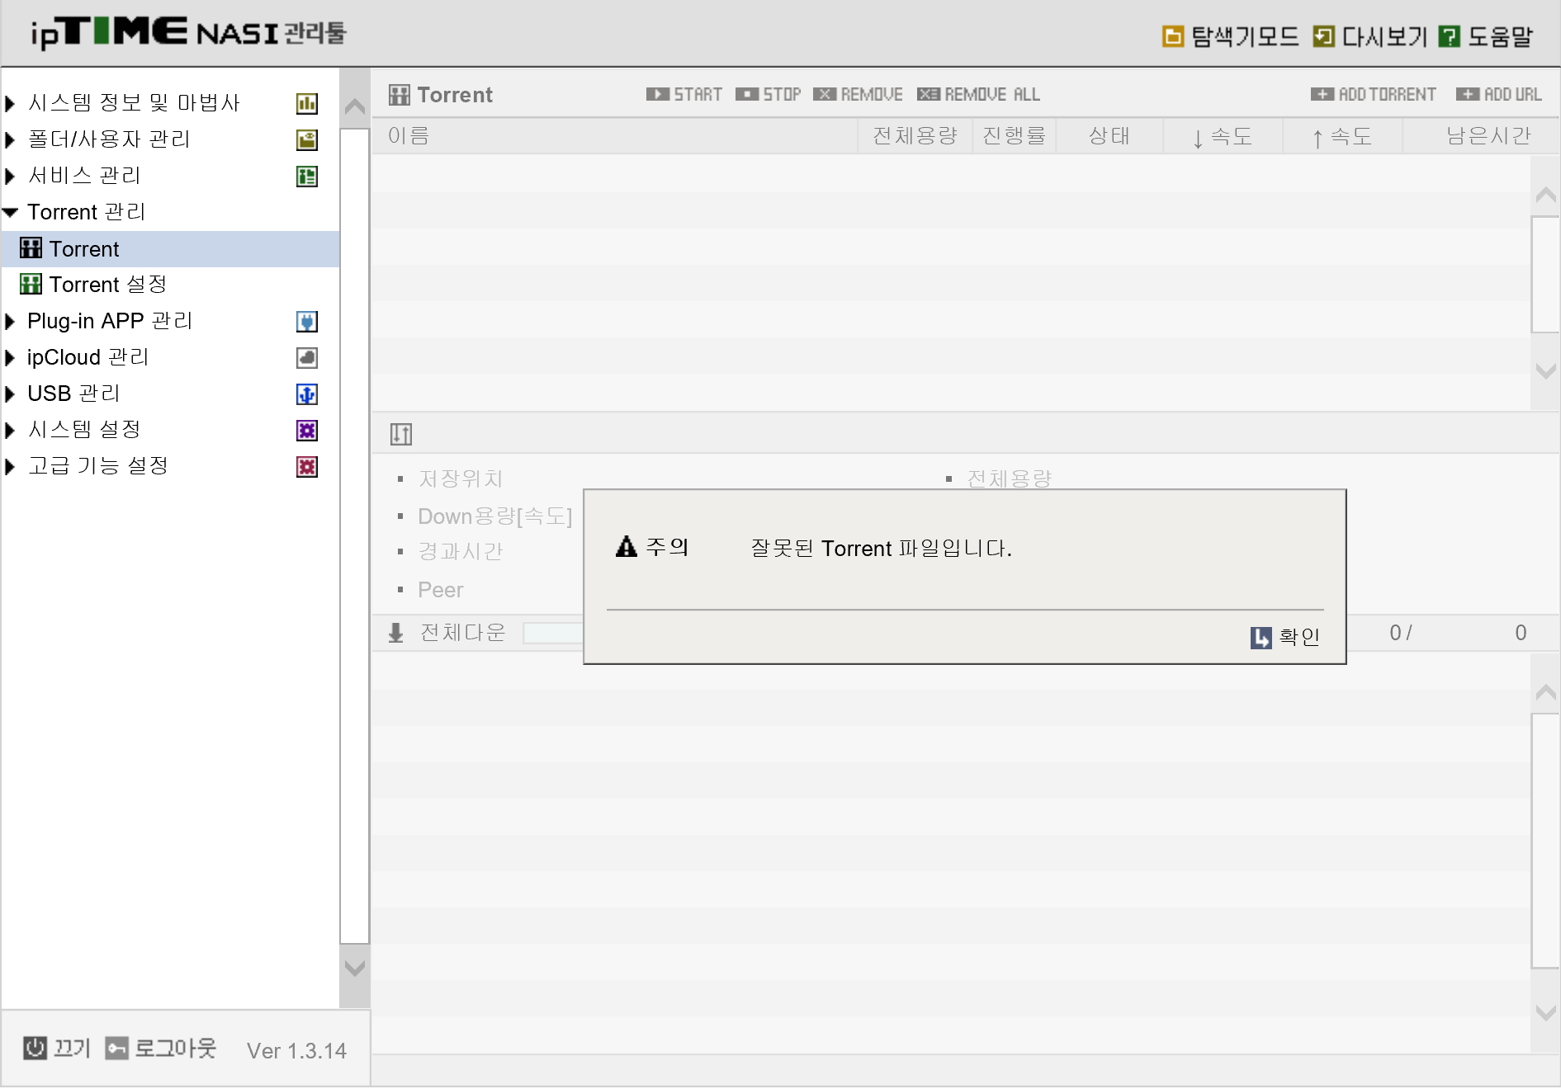This screenshot has height=1089, width=1561.
Task: Click the '경과시간' label
Action: (x=461, y=551)
